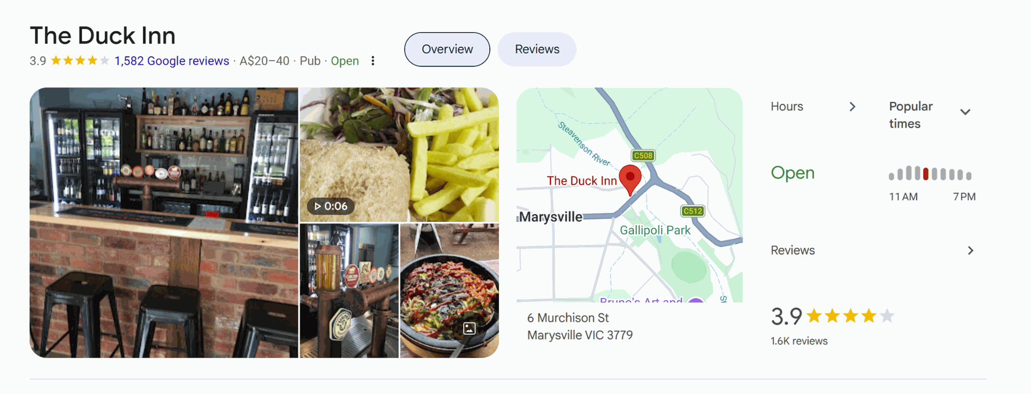The width and height of the screenshot is (1031, 394).
Task: Click the 1.6K reviews text
Action: (799, 341)
